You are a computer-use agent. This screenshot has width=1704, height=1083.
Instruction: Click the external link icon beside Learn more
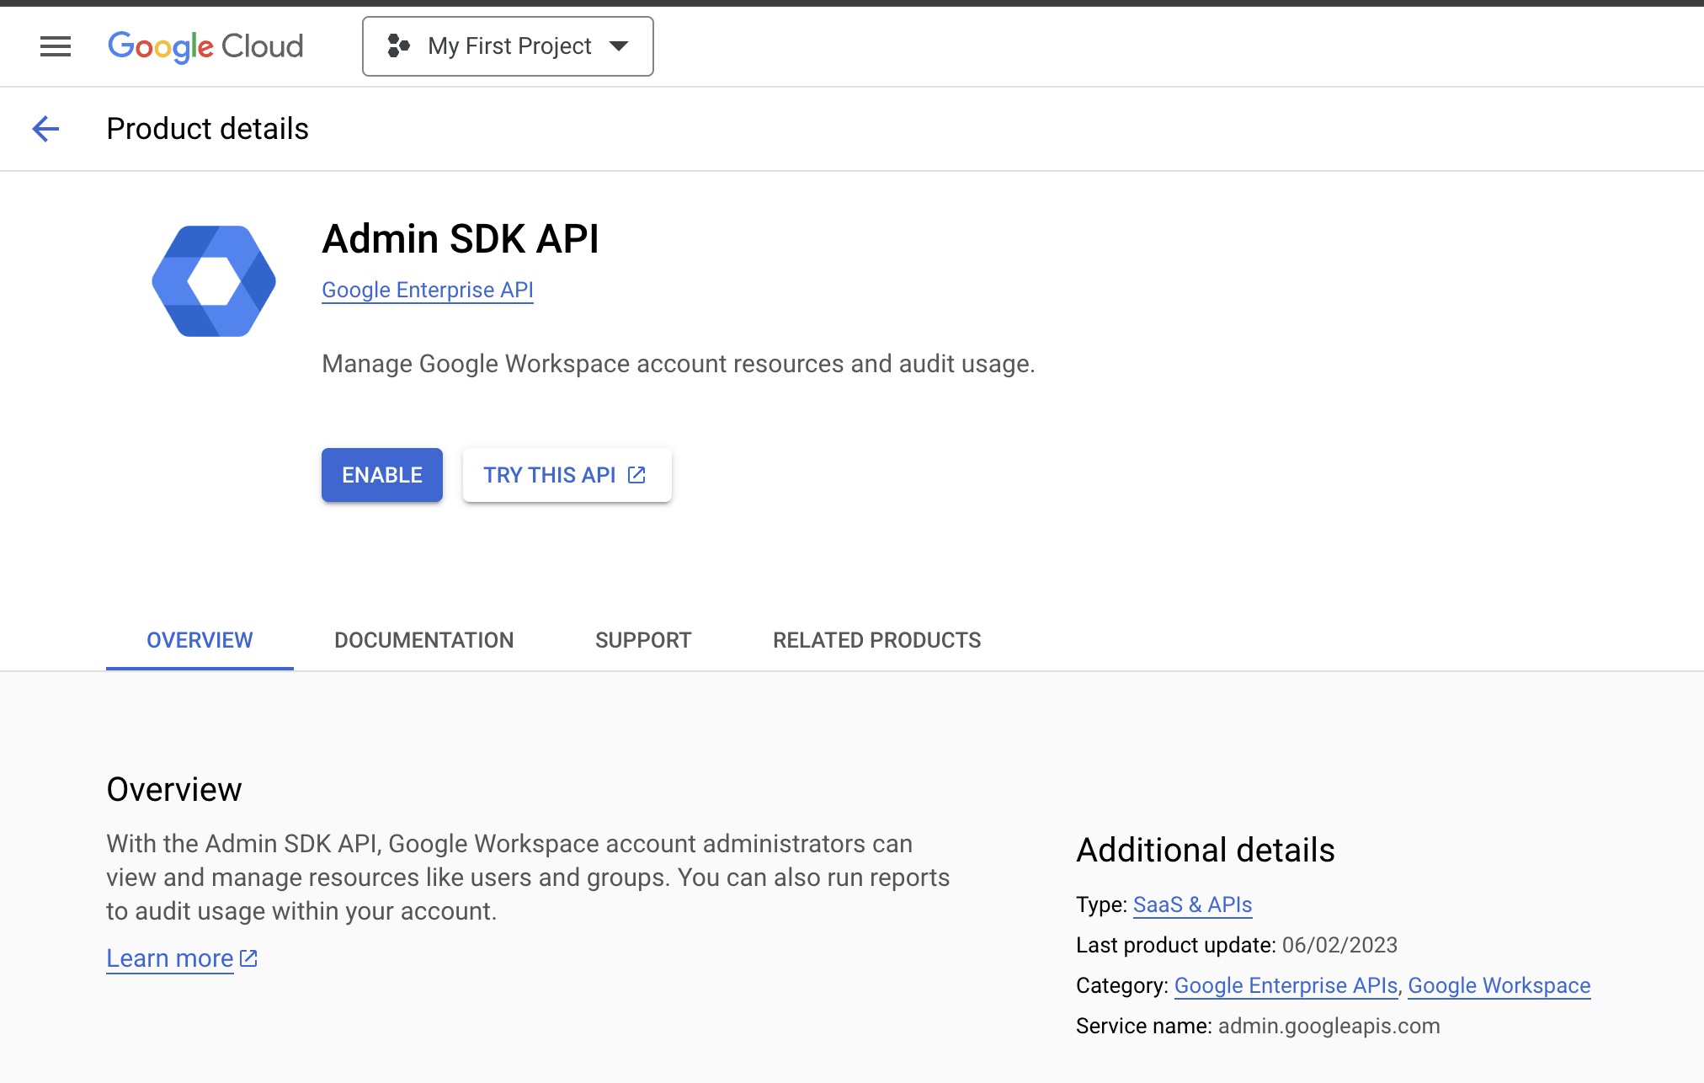click(248, 957)
